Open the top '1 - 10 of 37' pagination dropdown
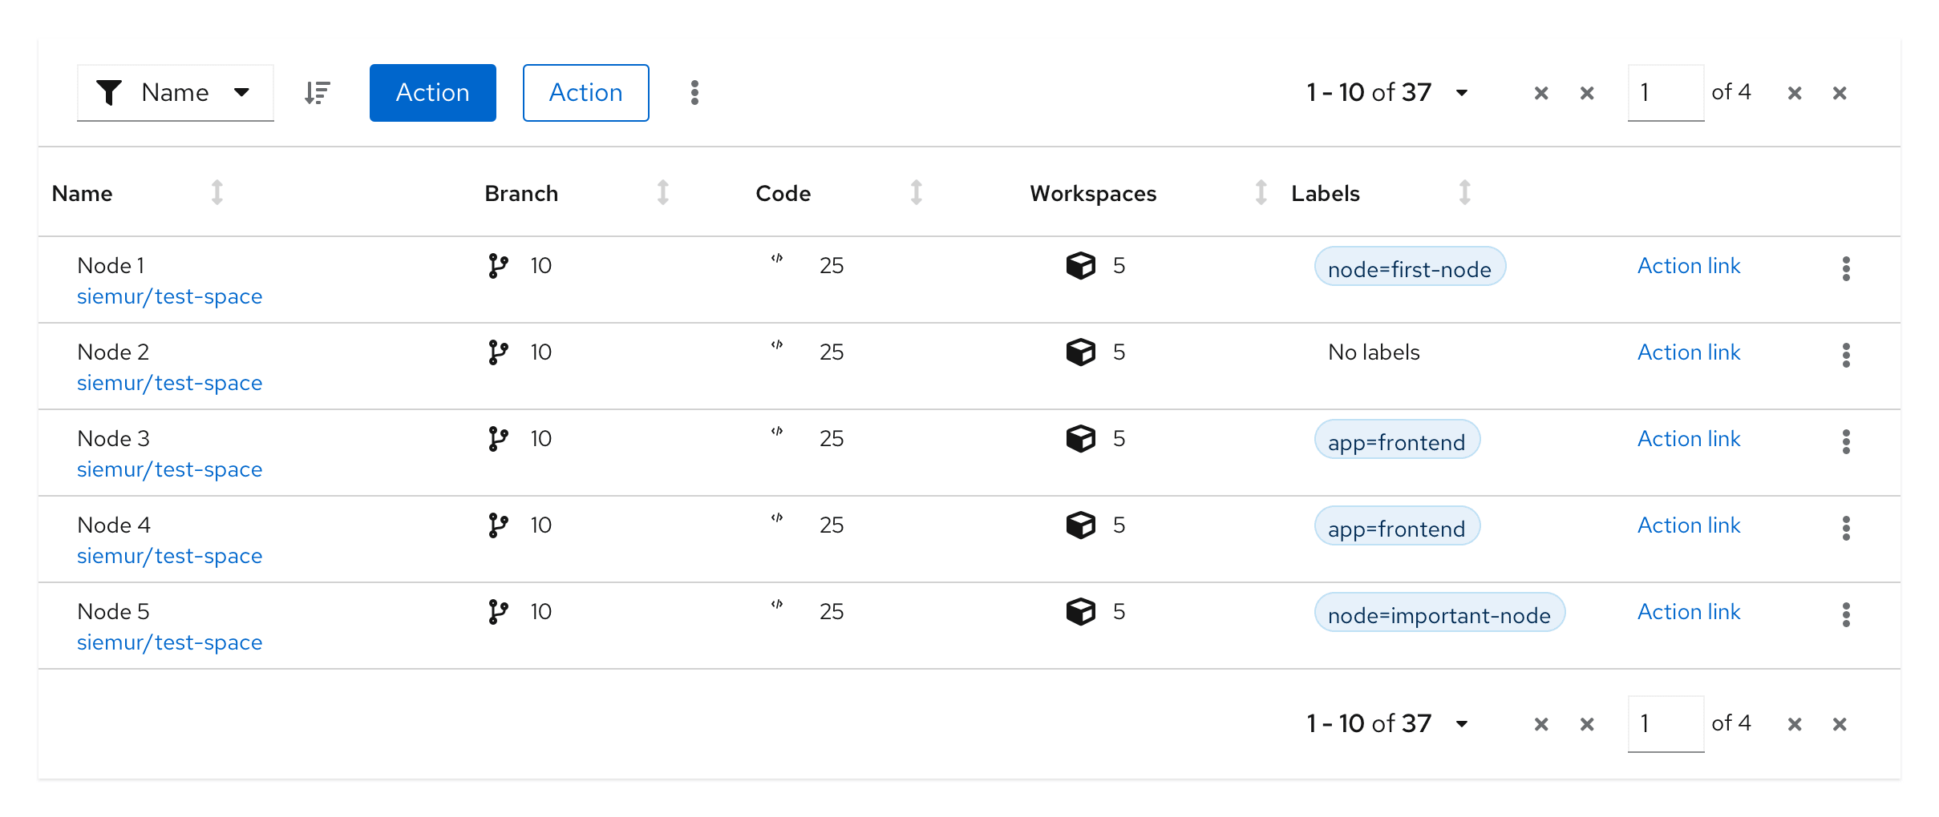 pos(1386,93)
